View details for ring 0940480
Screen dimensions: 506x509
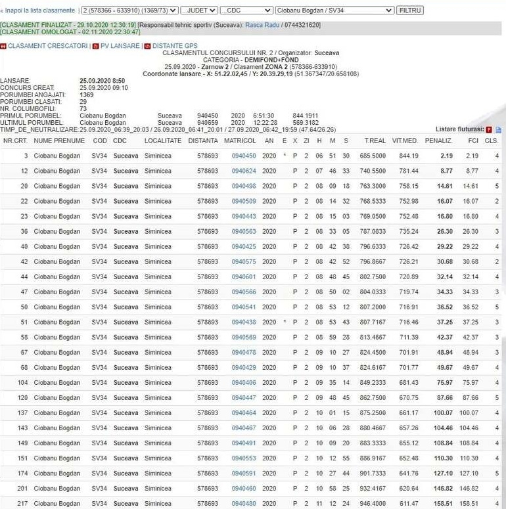pyautogui.click(x=244, y=504)
